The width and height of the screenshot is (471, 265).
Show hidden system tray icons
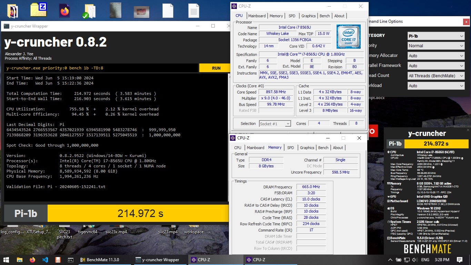pyautogui.click(x=390, y=260)
